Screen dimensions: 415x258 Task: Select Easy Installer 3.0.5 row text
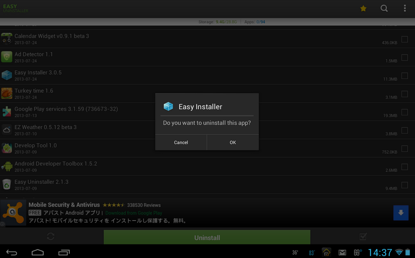point(38,73)
